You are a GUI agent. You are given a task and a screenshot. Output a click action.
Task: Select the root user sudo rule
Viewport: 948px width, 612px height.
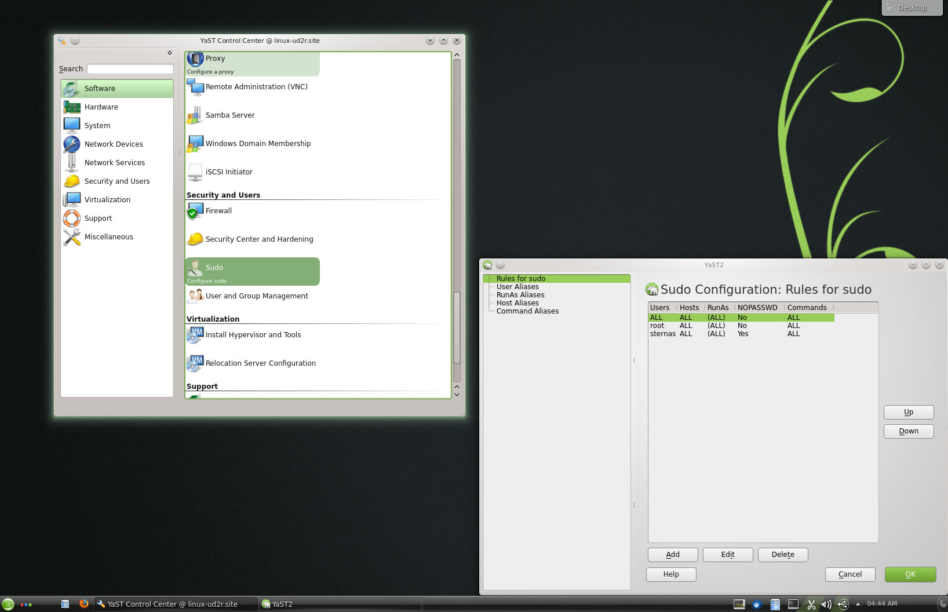coord(741,326)
